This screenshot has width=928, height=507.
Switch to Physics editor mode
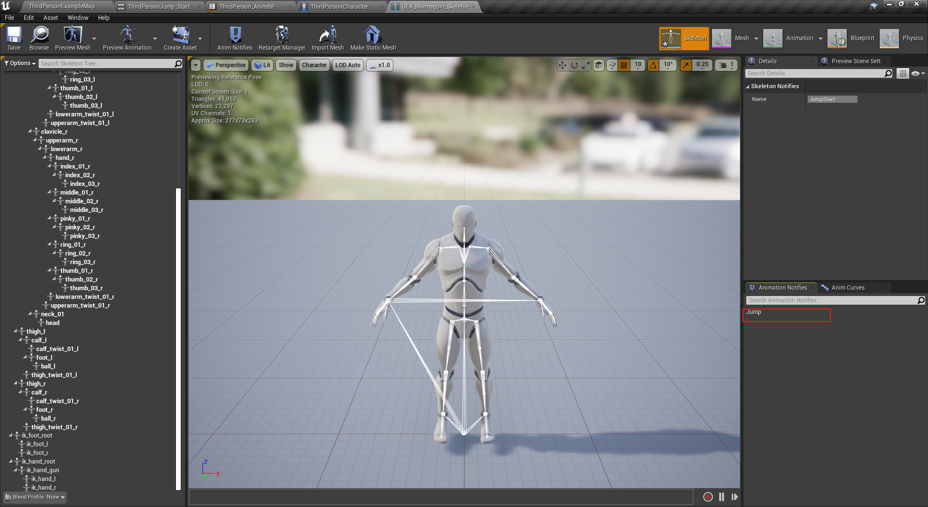[x=901, y=38]
